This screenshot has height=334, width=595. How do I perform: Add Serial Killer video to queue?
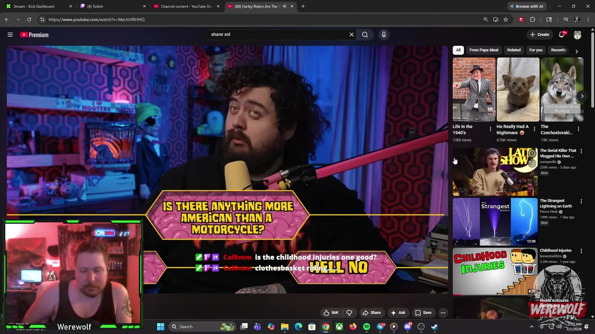point(532,163)
